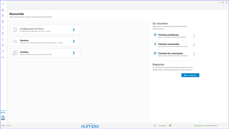Click Dispositivos text in status bar
Screen dimensions: 229x129
[163, 125]
